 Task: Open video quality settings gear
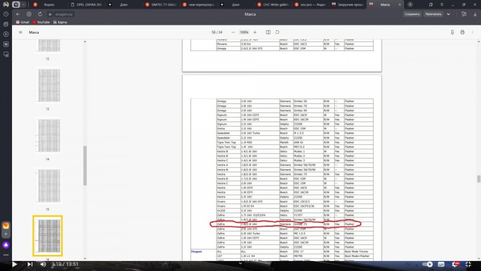coord(455,264)
